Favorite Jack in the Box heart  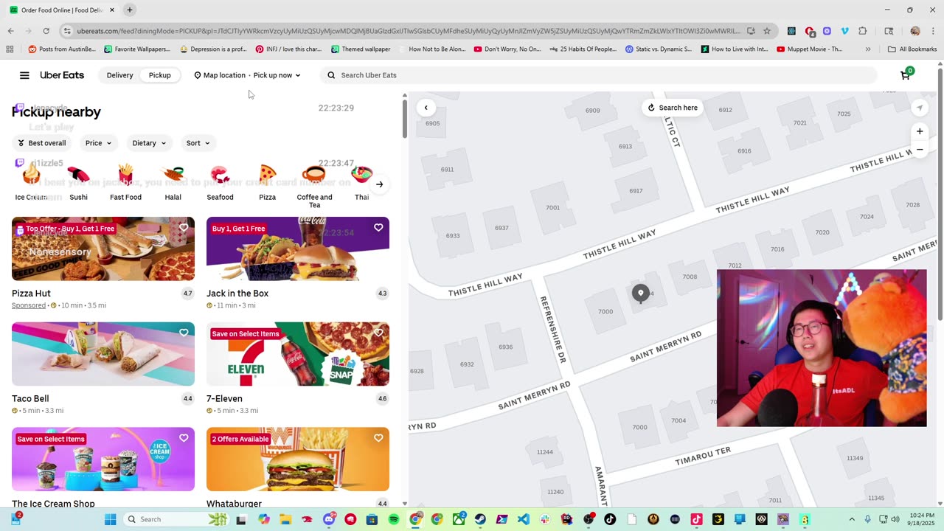378,228
